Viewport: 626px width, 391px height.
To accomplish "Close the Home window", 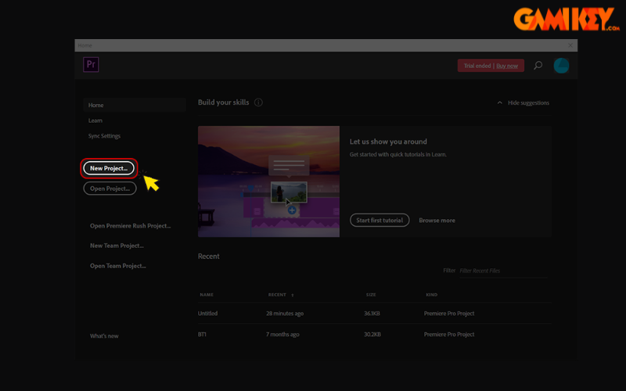I will (570, 45).
